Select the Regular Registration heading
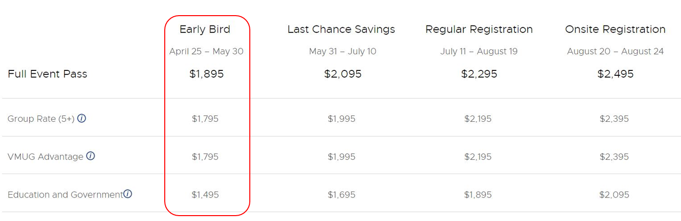Viewport: 681px width, 221px height. tap(479, 29)
